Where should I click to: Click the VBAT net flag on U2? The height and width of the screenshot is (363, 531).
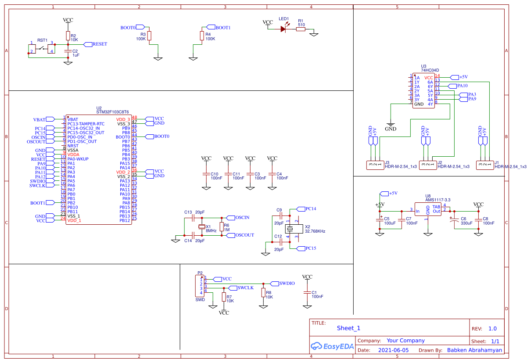point(44,119)
